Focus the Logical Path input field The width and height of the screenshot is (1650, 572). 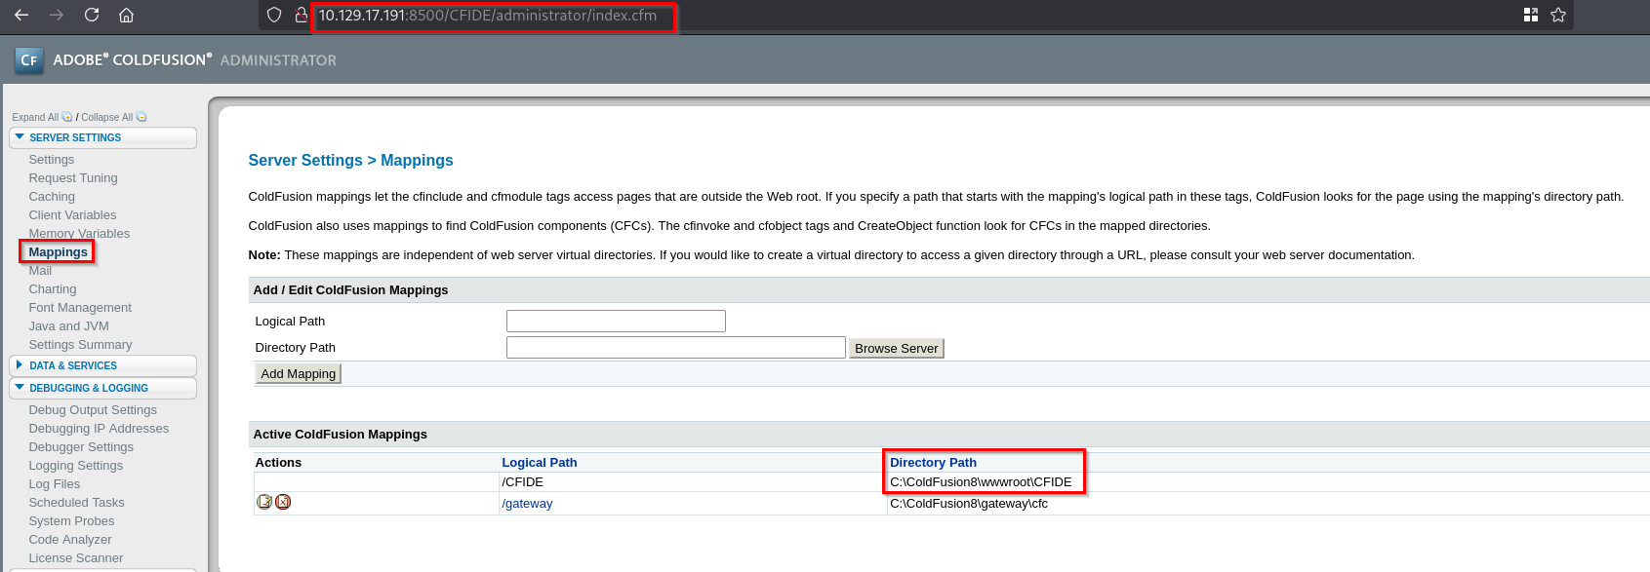click(x=616, y=322)
